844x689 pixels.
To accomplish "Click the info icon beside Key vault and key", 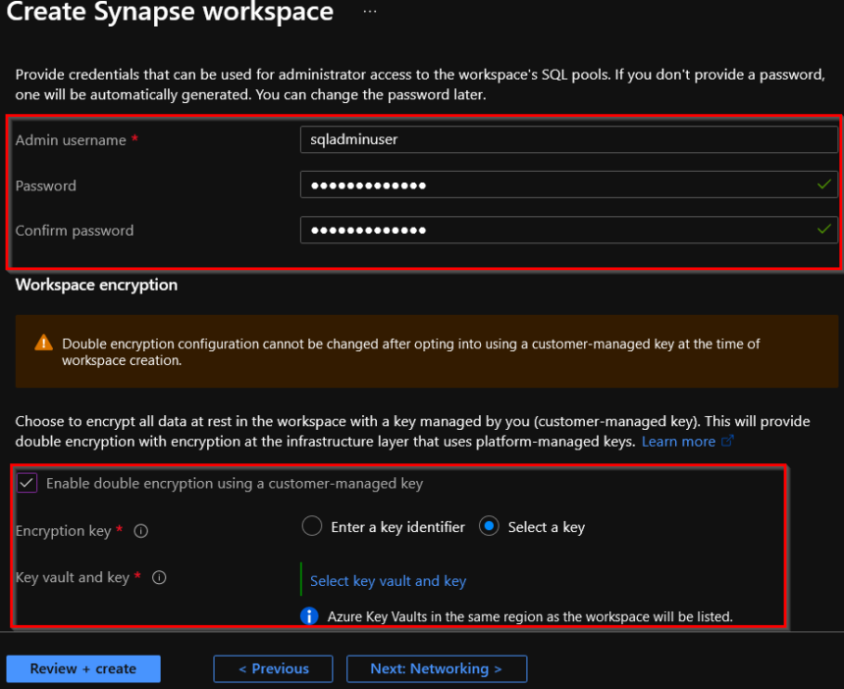I will [x=158, y=578].
